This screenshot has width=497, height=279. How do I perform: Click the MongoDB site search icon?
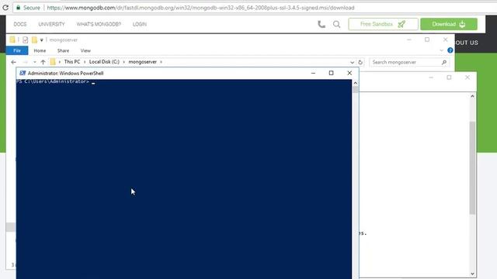(x=336, y=24)
